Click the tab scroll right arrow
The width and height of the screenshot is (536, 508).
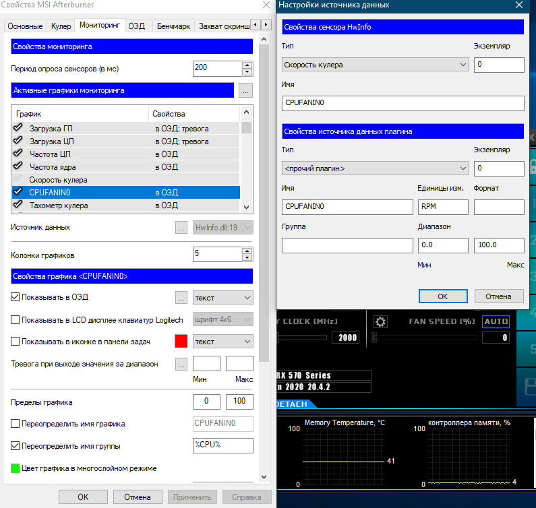tap(266, 25)
